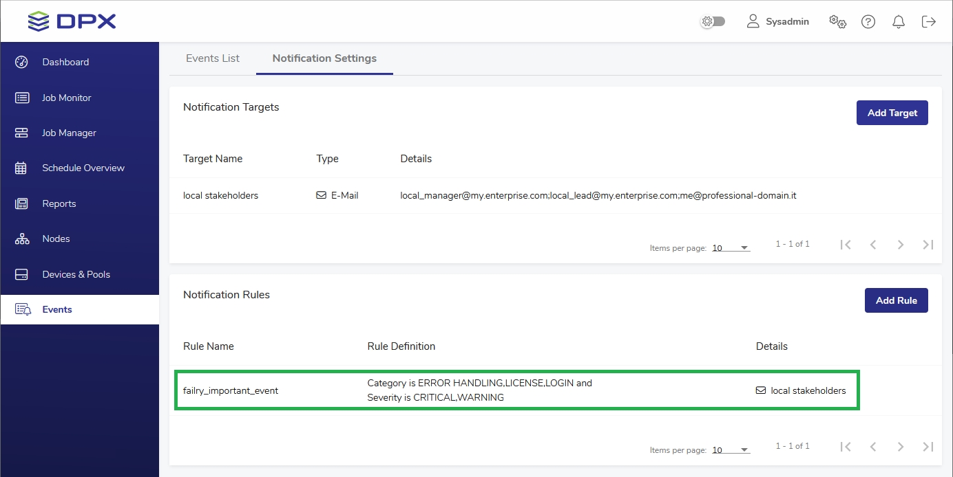Go to Job Monitor in sidebar
Screen dimensions: 953x477
[66, 98]
